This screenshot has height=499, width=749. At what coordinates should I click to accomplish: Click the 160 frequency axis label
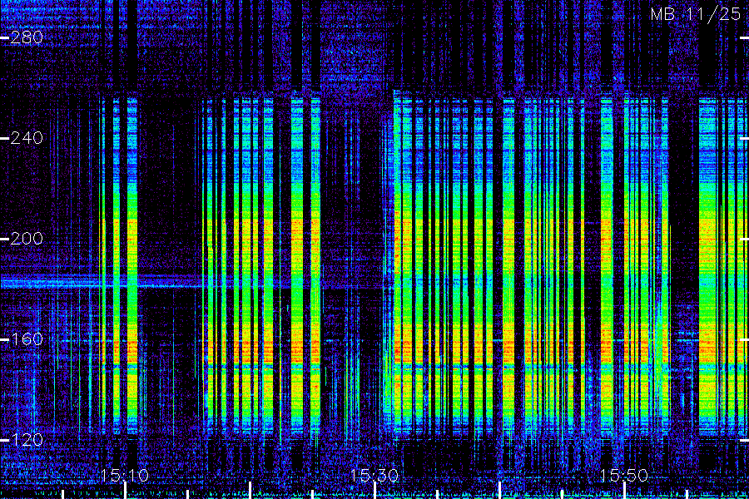coord(27,339)
